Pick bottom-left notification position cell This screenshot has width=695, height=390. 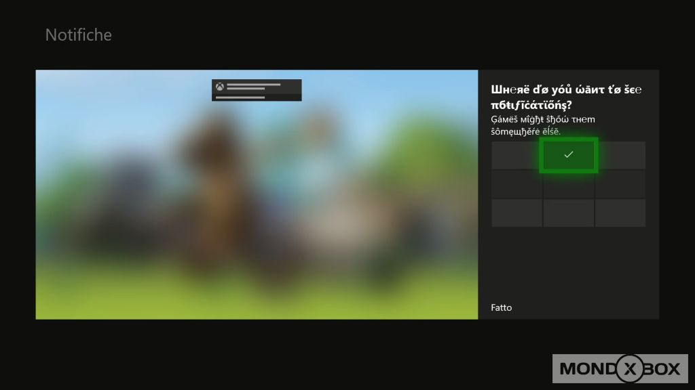point(516,213)
